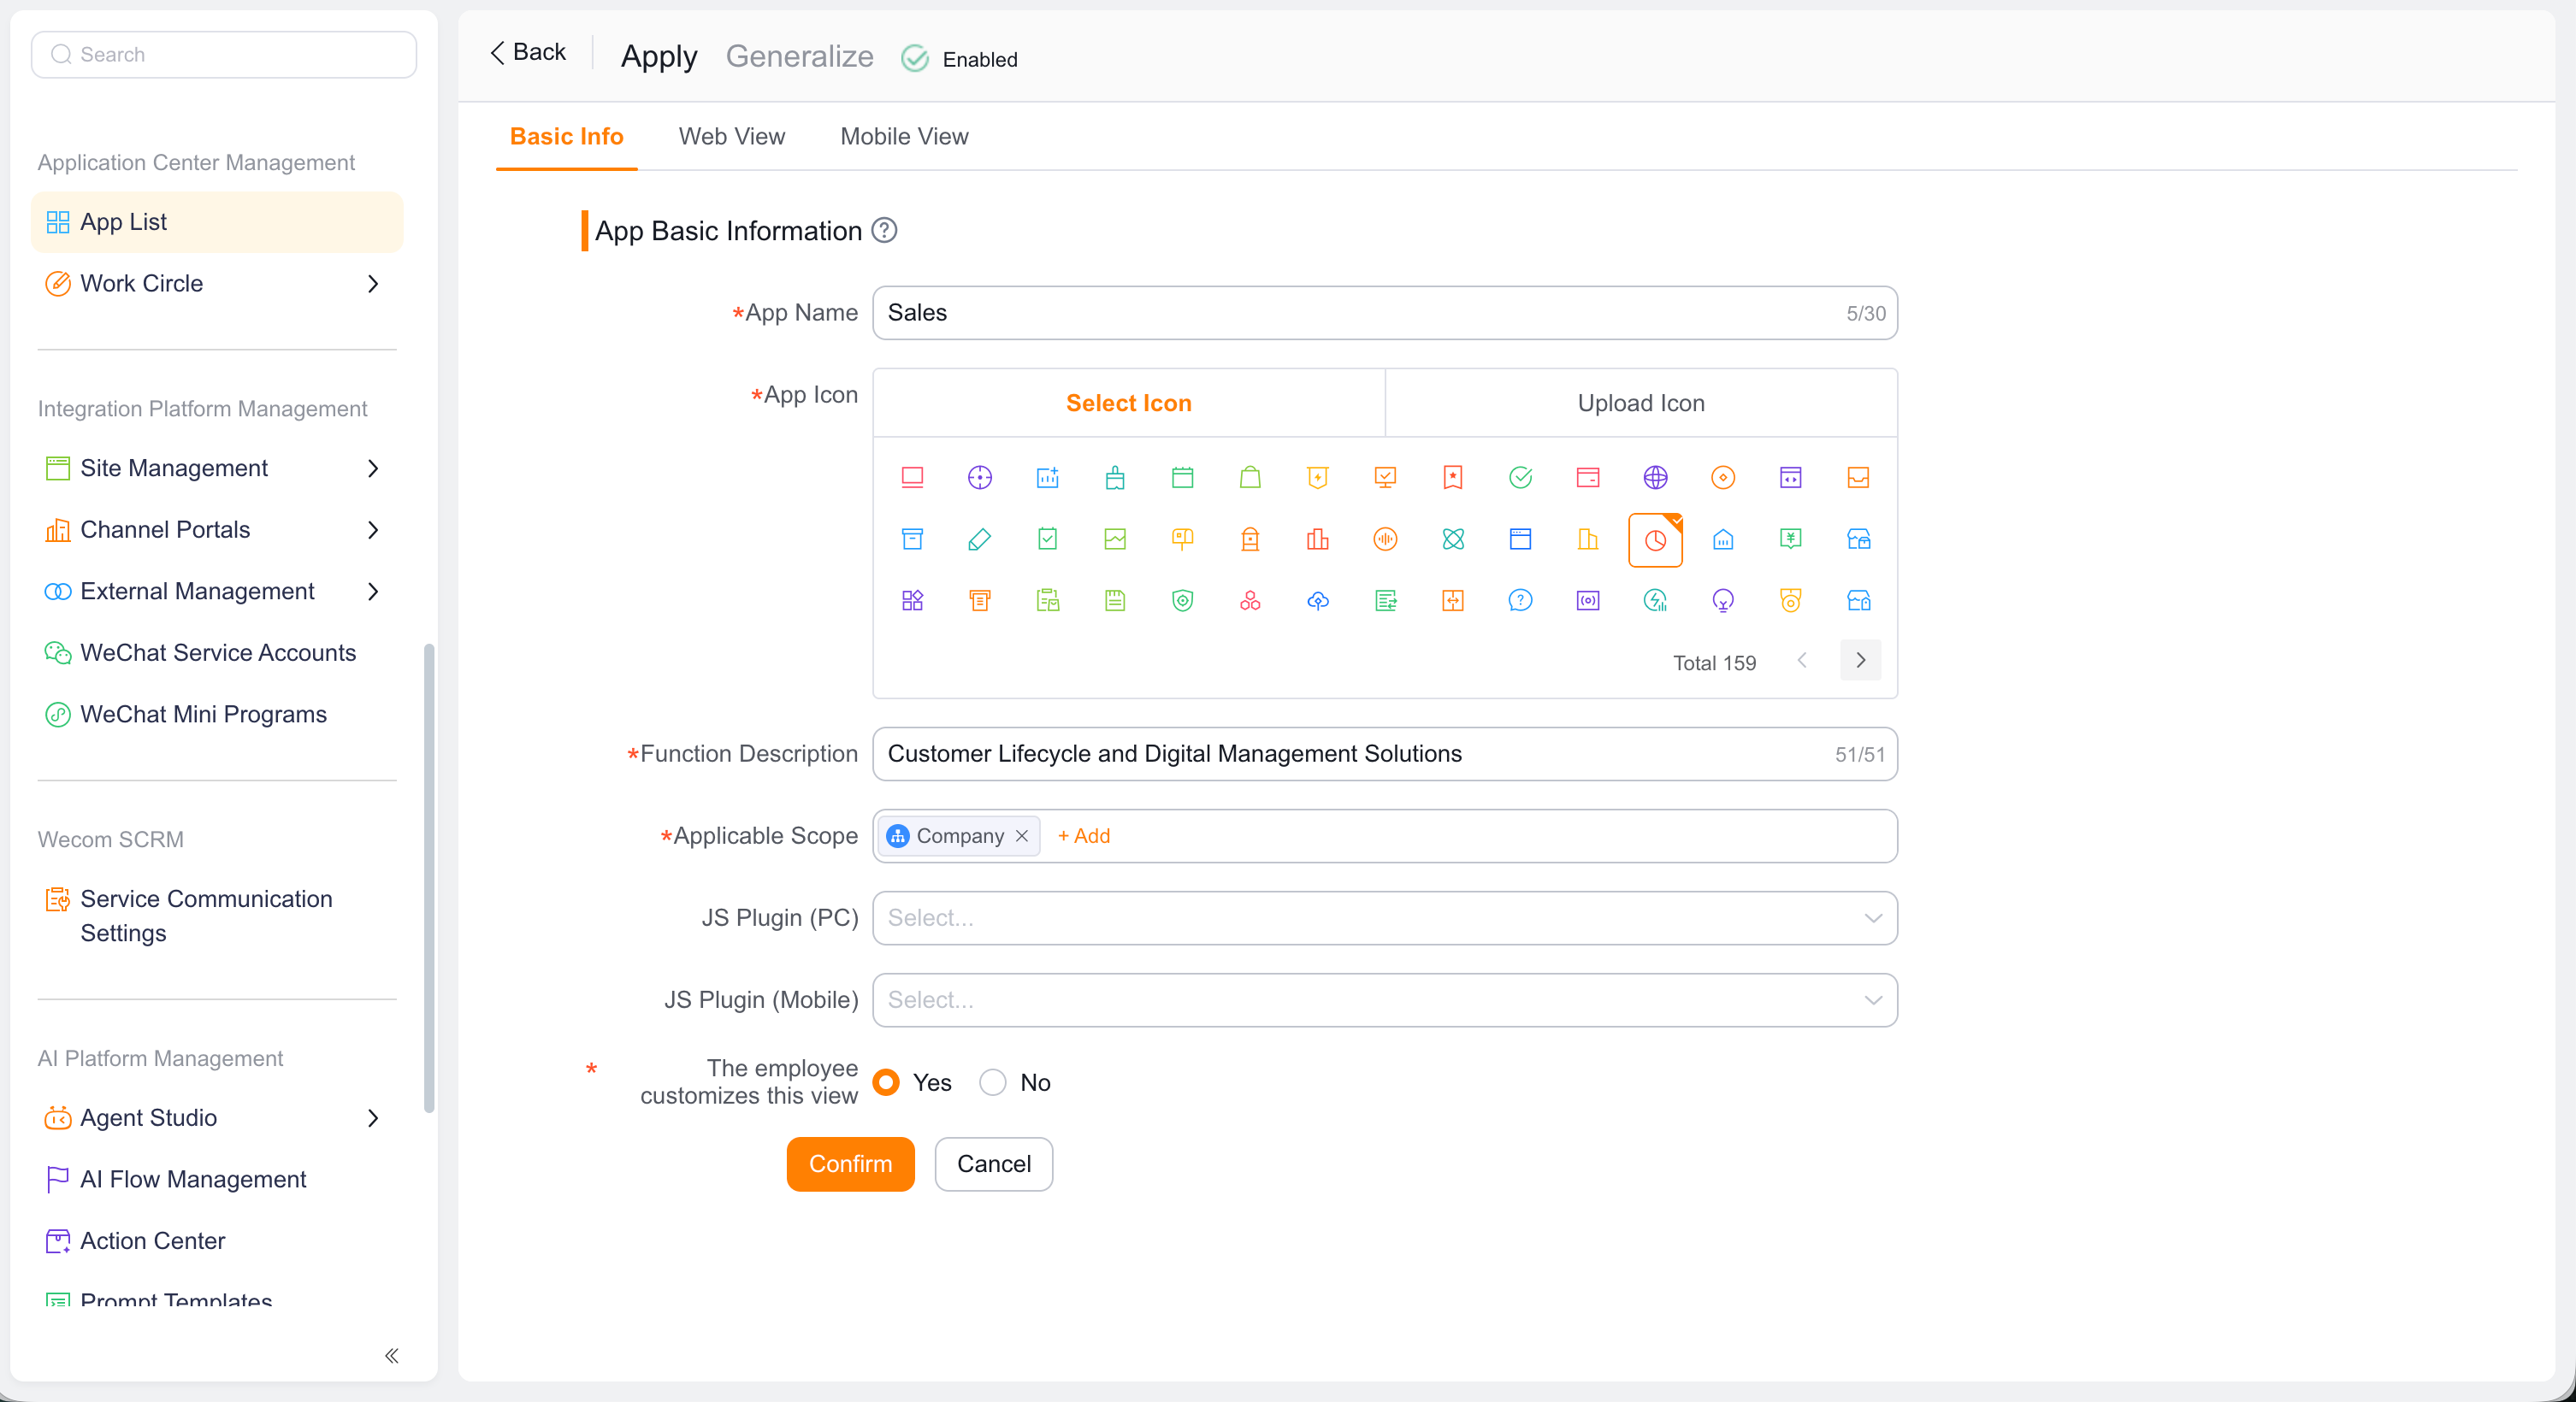2576x1402 pixels.
Task: Choose the green shopping bag app icon
Action: click(x=1250, y=478)
